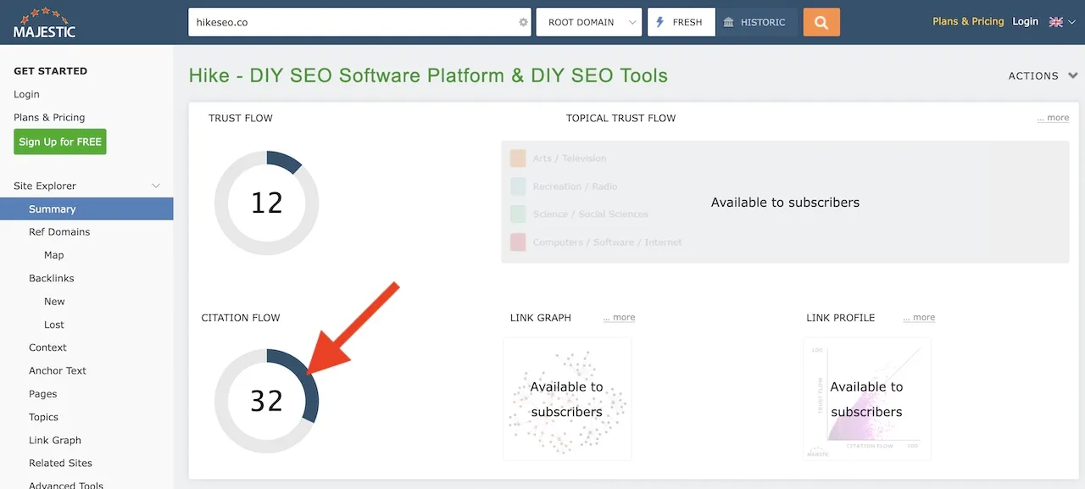
Task: Click the lightning bolt Fresh icon
Action: [x=660, y=23]
